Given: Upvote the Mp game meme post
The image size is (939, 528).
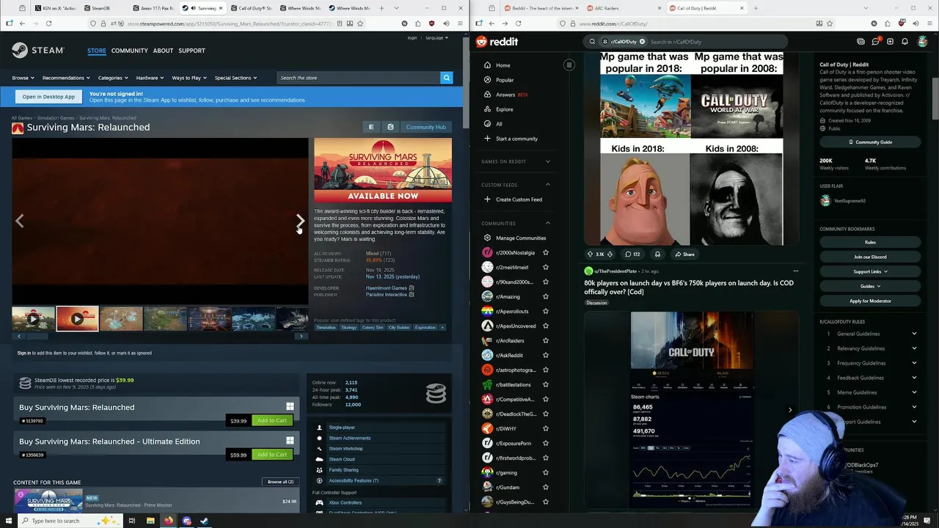Looking at the screenshot, I should click(591, 254).
